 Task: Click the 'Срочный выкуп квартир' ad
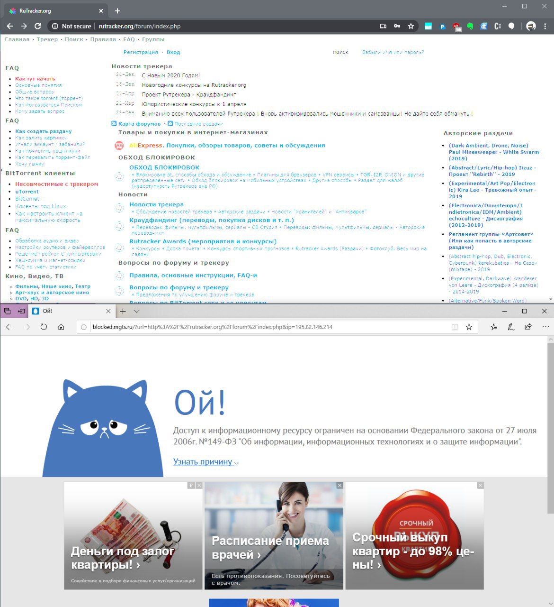415,536
